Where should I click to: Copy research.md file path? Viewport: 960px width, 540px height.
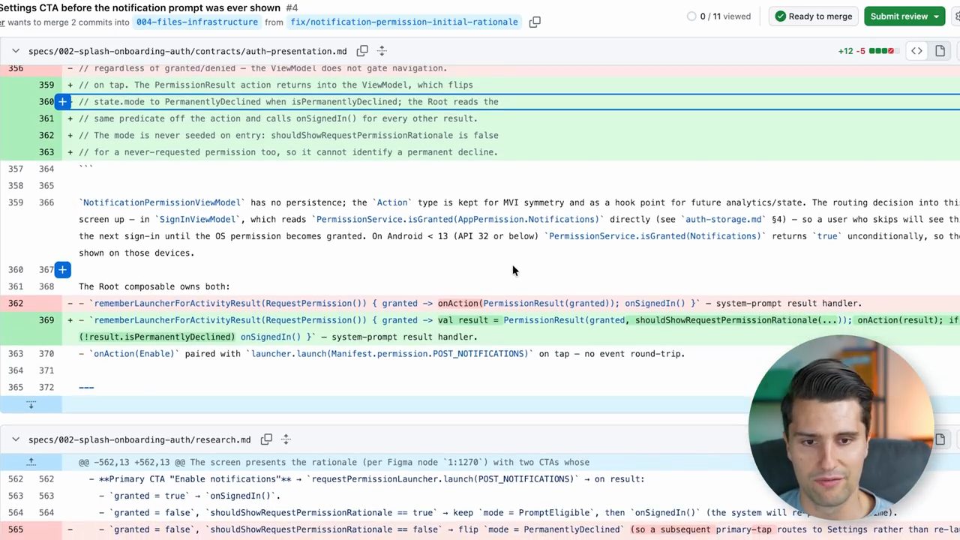pyautogui.click(x=266, y=439)
